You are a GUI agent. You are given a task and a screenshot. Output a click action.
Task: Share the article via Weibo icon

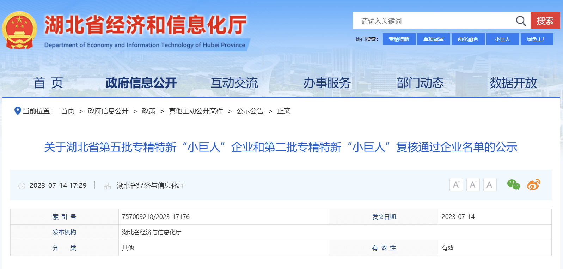tap(533, 185)
